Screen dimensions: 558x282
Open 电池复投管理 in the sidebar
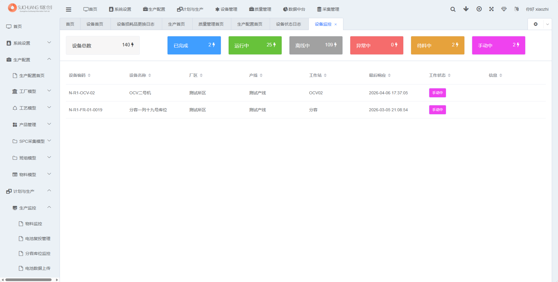tap(30, 239)
